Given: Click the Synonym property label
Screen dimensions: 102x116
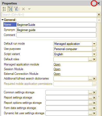Looking at the screenshot, I should click(9, 30).
